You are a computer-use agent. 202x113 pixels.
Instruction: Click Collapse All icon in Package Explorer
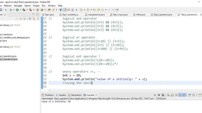click(x=30, y=19)
